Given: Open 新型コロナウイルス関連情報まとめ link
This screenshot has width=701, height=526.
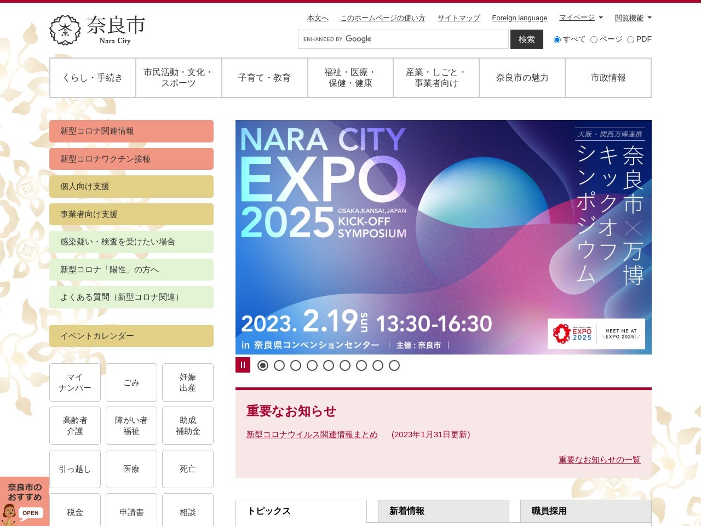Looking at the screenshot, I should (x=312, y=434).
